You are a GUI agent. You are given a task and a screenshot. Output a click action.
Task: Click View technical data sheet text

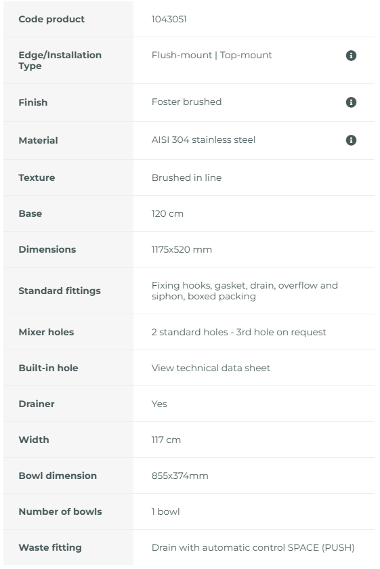[211, 368]
